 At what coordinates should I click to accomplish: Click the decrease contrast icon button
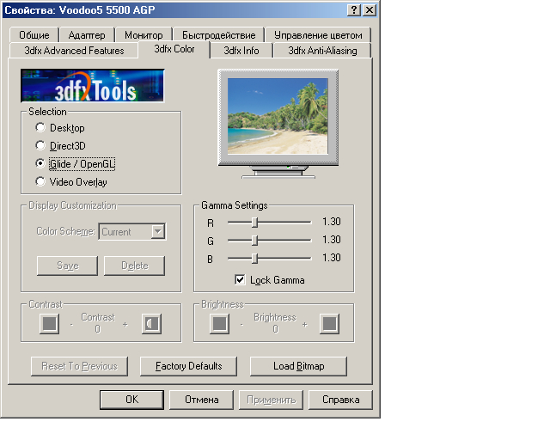[50, 323]
